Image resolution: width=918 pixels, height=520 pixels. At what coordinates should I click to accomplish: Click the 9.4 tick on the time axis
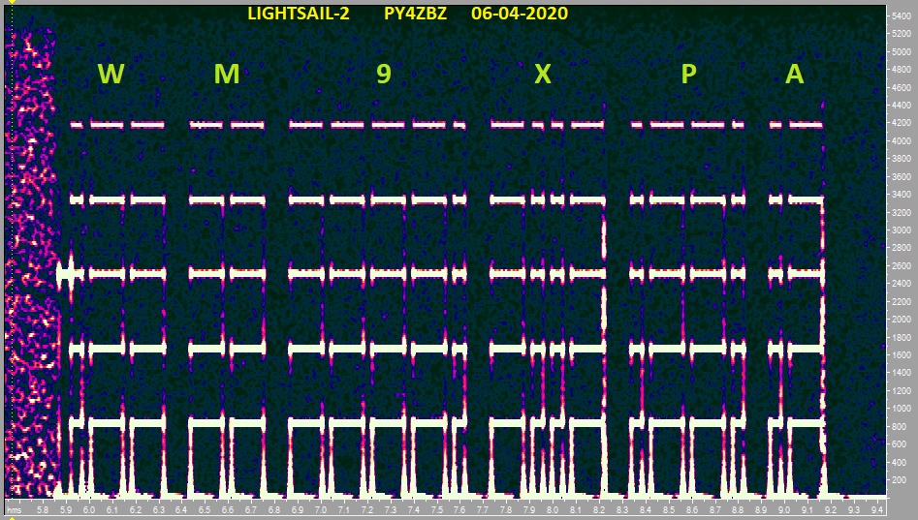point(876,510)
